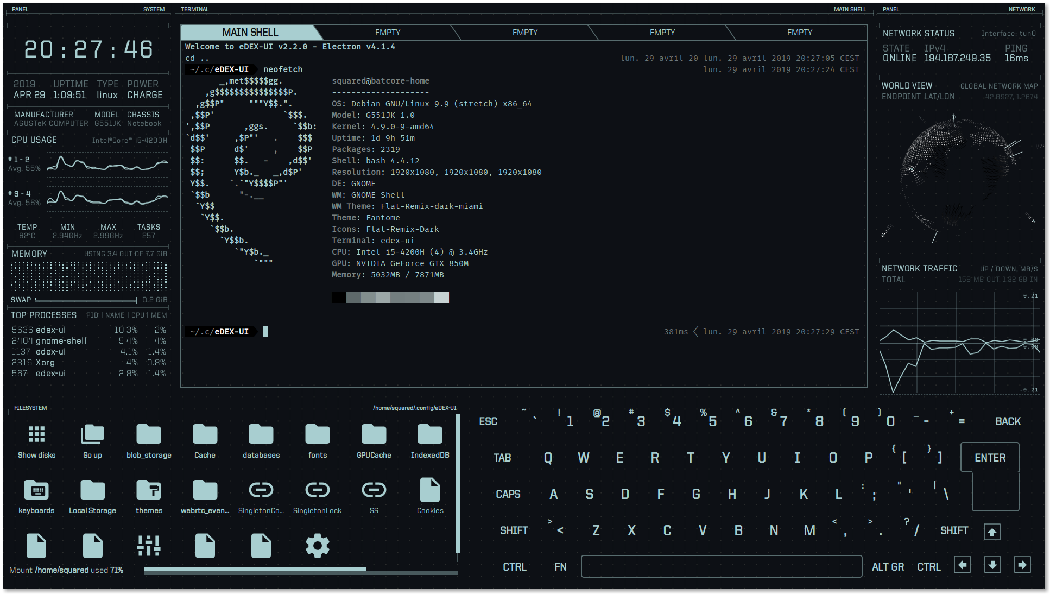The image size is (1050, 594).
Task: Select the first EMPTY terminal tab
Action: click(x=386, y=31)
